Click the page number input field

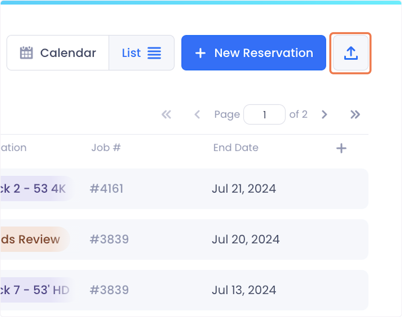coord(264,114)
